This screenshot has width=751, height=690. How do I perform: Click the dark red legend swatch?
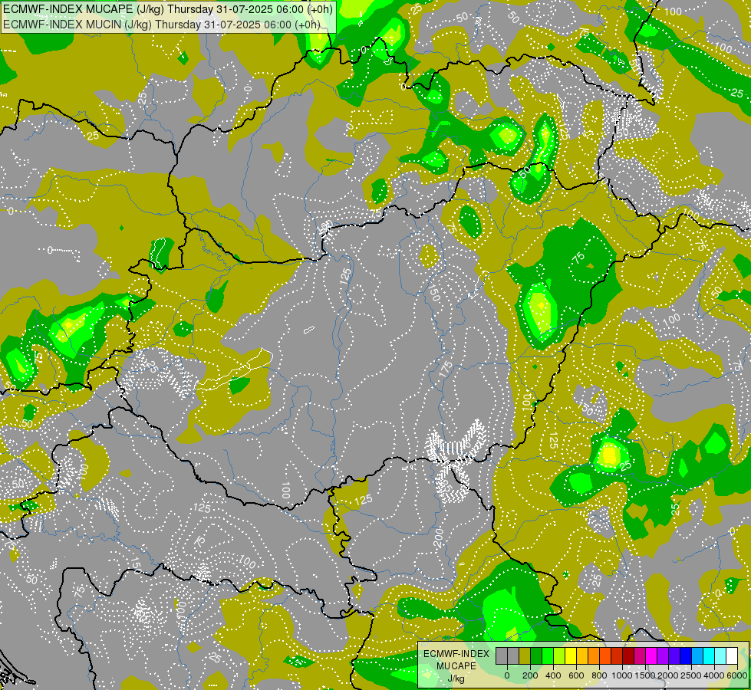click(628, 655)
